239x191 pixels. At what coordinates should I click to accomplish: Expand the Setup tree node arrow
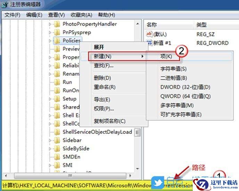pos(50,99)
